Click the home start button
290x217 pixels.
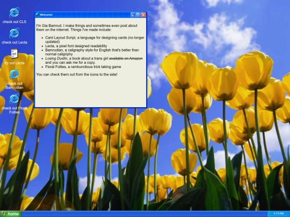(x=11, y=214)
